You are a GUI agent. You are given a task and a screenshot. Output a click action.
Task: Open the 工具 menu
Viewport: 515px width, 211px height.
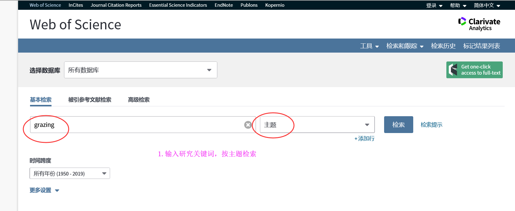(369, 46)
